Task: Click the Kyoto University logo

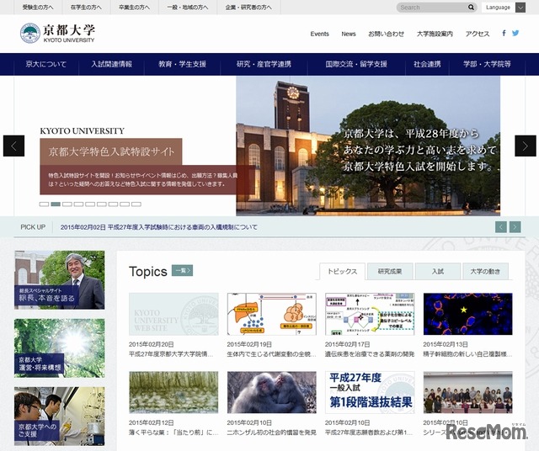Action: click(x=57, y=34)
